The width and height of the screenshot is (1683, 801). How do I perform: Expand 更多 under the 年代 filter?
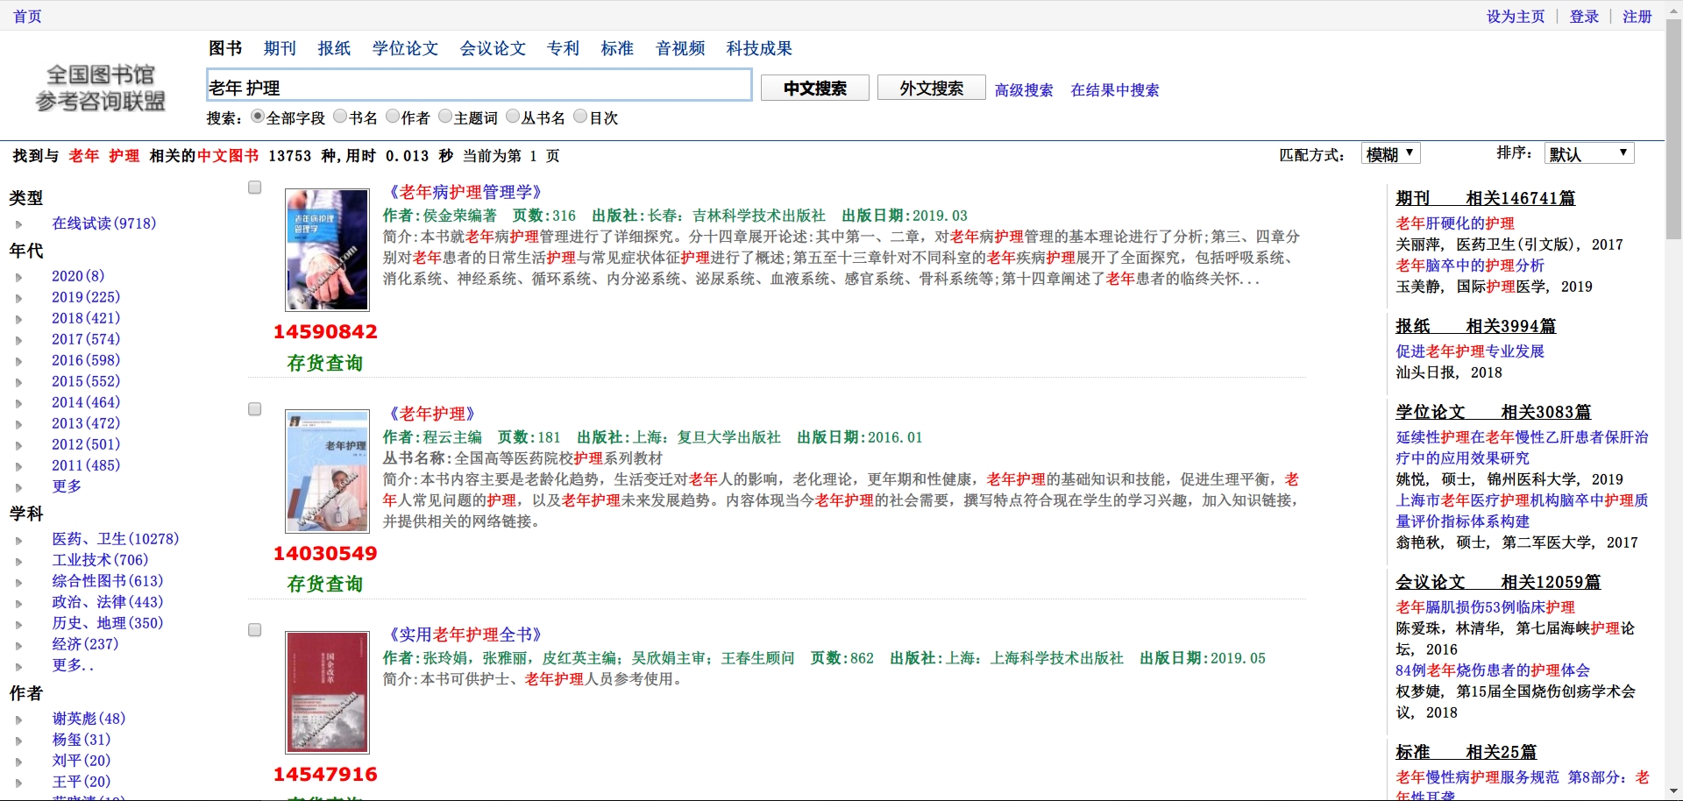[x=67, y=486]
